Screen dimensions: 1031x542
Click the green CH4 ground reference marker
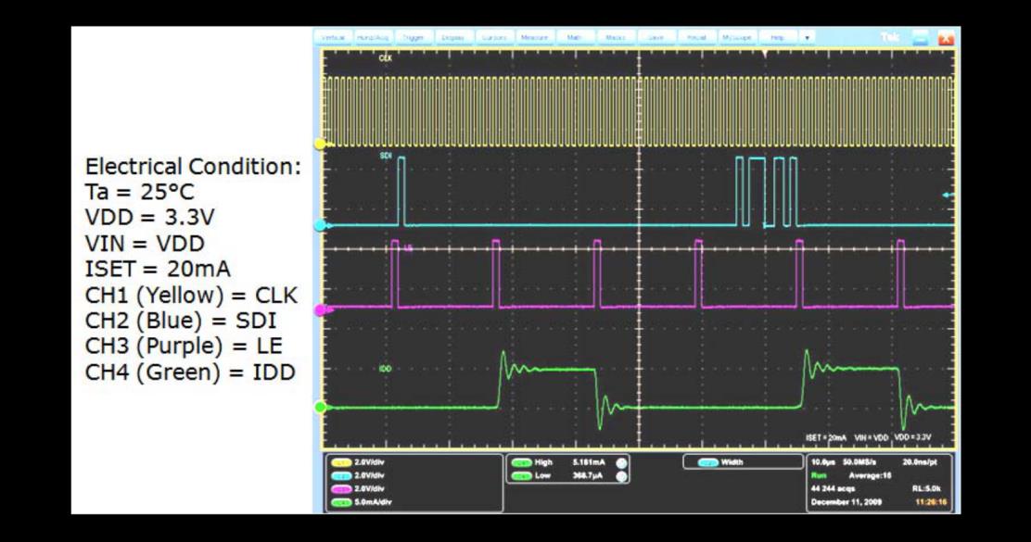tap(321, 407)
